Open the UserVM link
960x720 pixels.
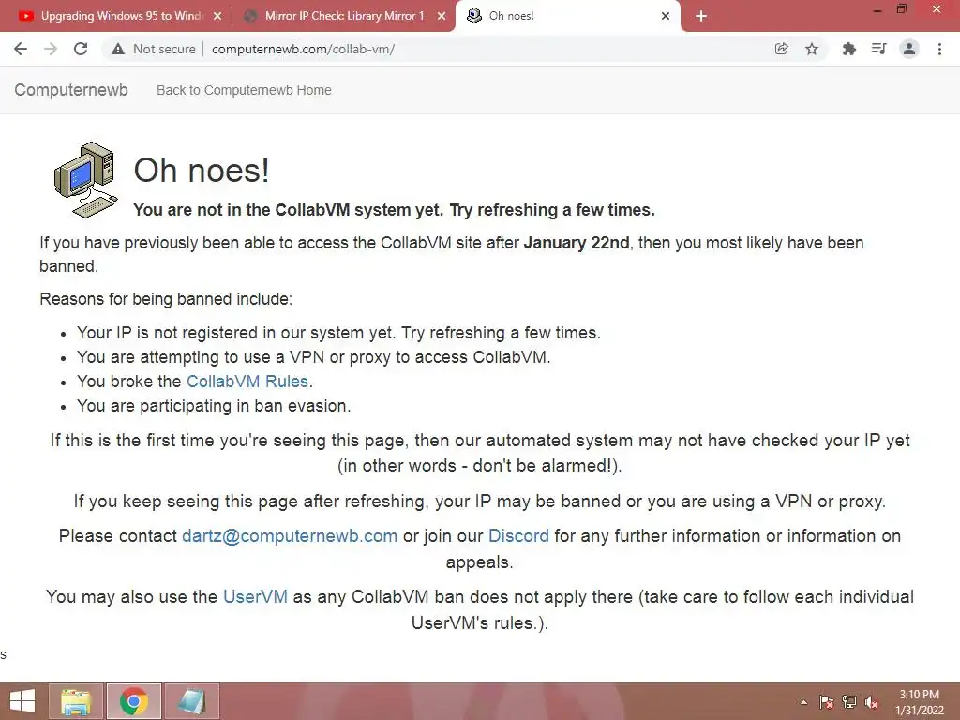coord(255,597)
